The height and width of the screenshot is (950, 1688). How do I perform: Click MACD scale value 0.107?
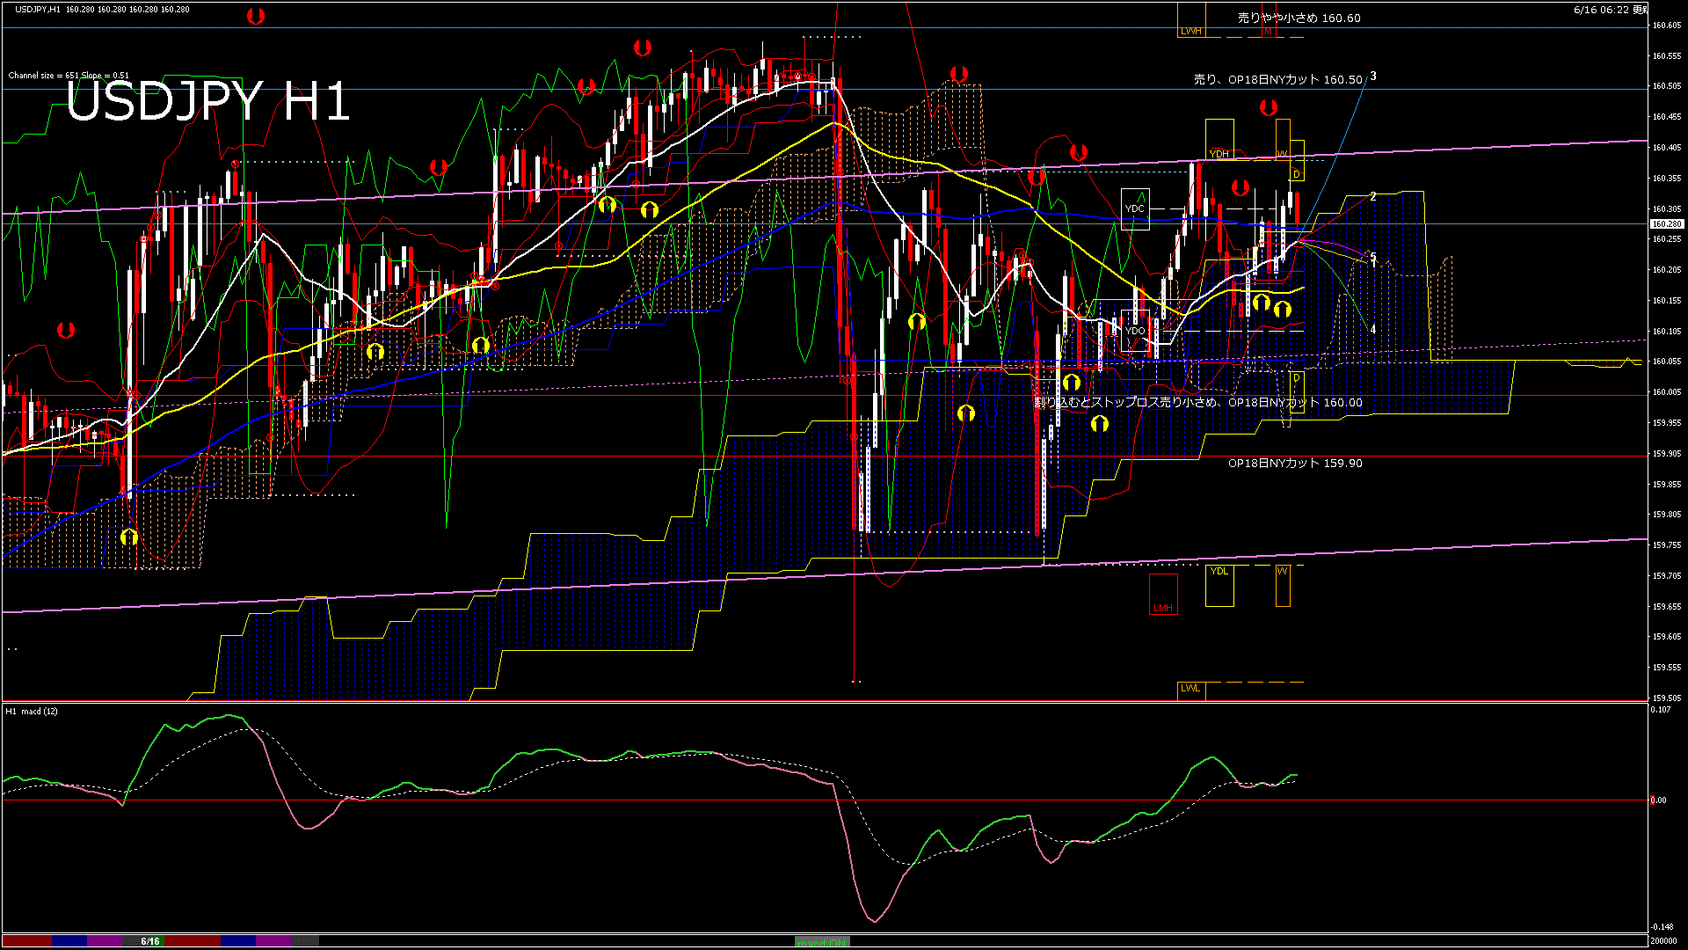pyautogui.click(x=1660, y=710)
